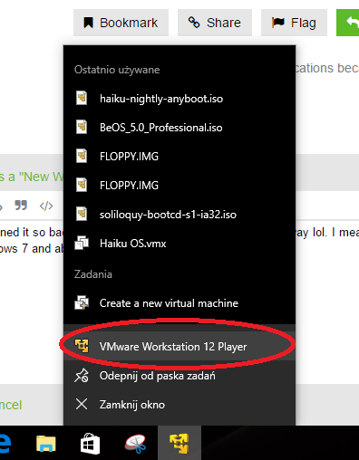Click the Flag button
This screenshot has height=460, width=359.
[x=294, y=23]
